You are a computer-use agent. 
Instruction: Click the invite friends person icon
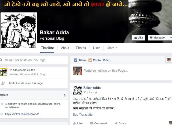click(x=3, y=83)
